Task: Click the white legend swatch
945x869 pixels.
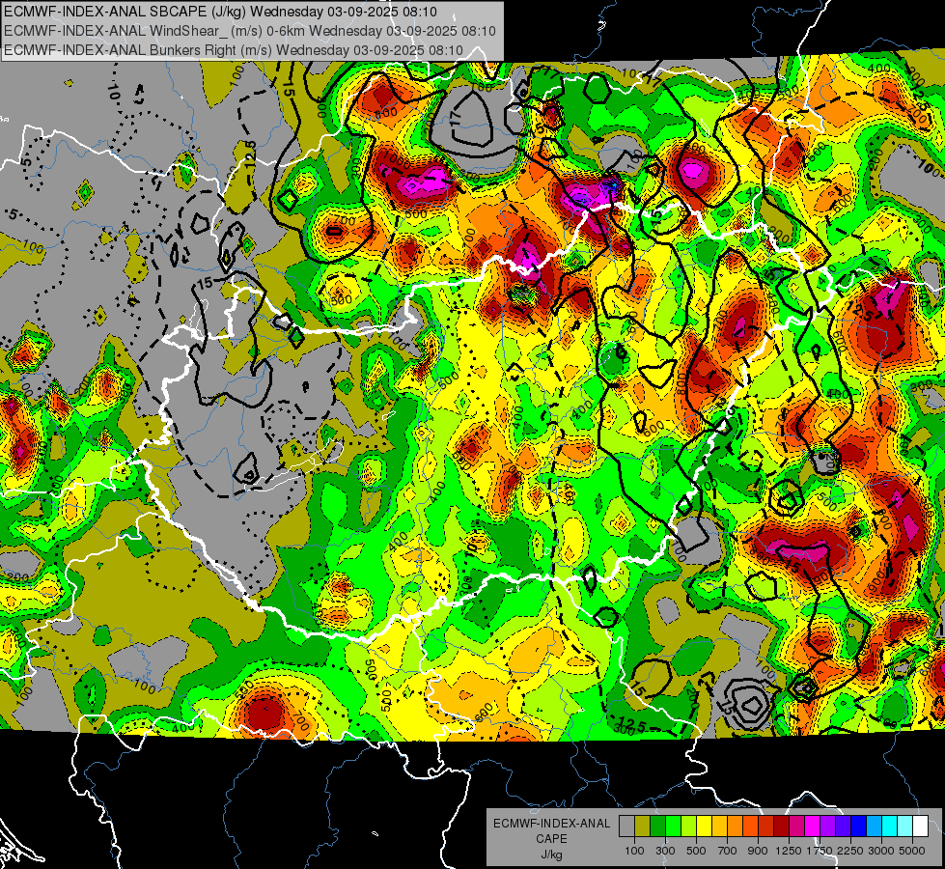Action: coord(921,827)
